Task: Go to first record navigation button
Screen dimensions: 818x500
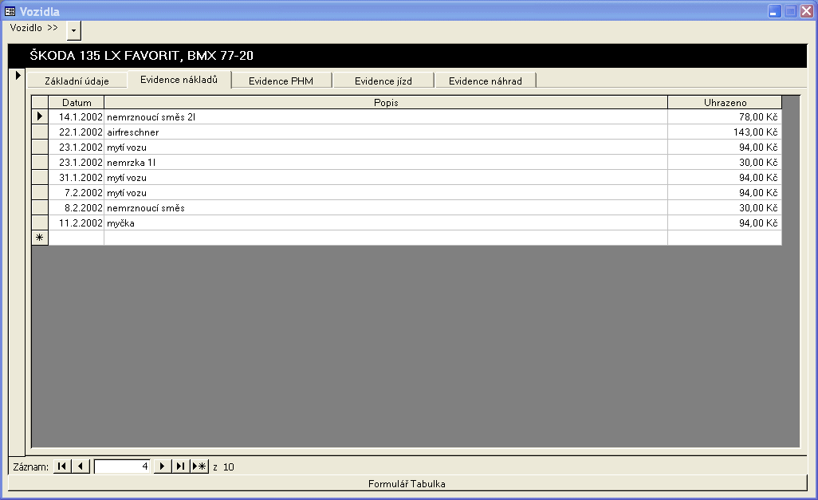Action: pyautogui.click(x=61, y=467)
